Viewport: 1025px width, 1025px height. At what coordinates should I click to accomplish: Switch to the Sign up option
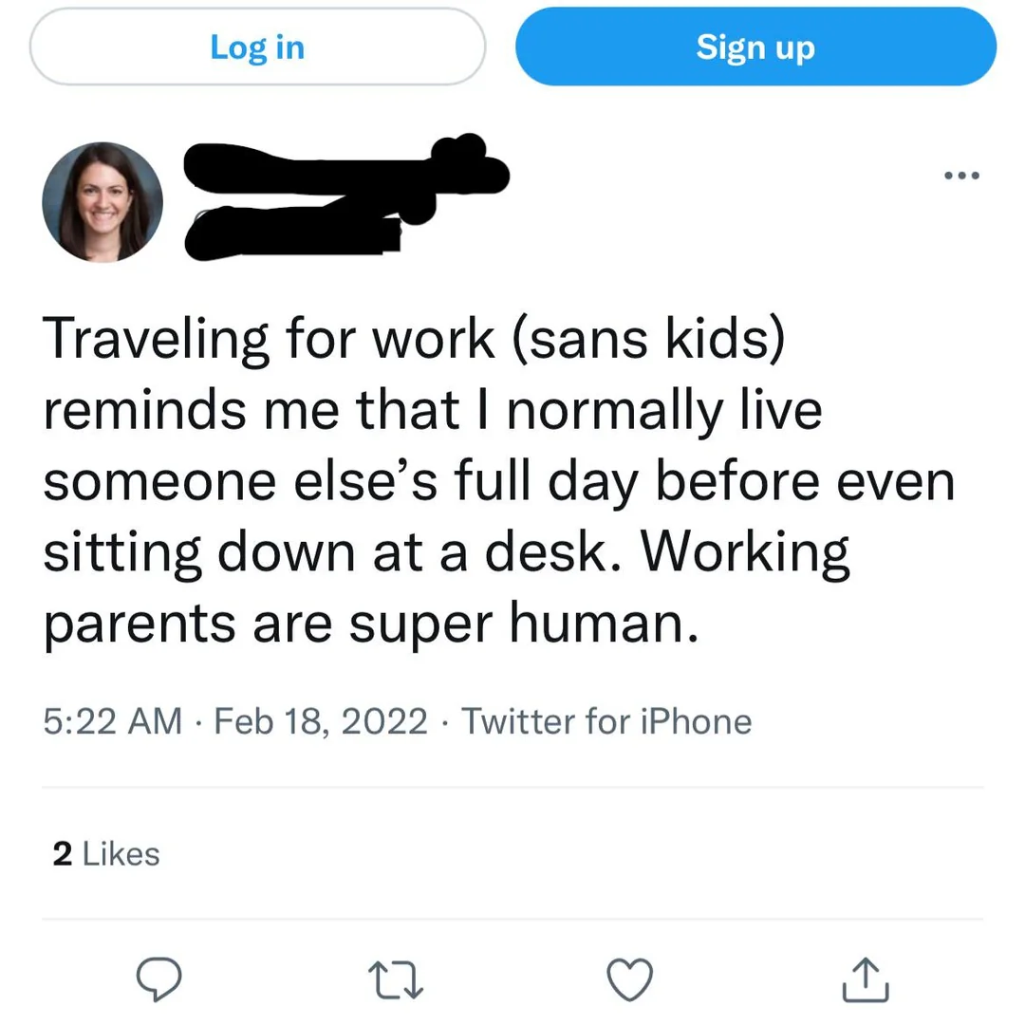755,47
